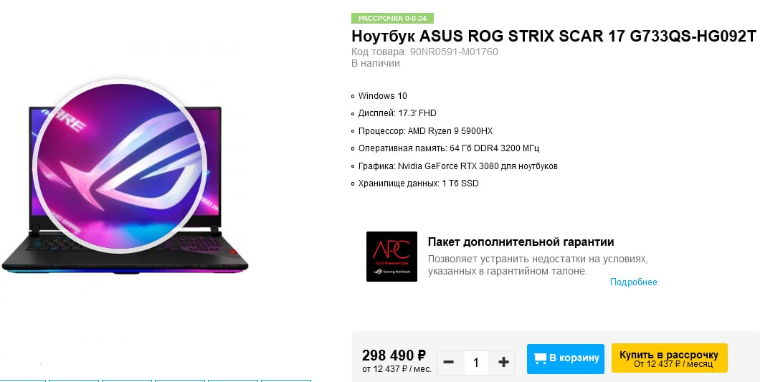
Task: Click the В наличии availability status
Action: (x=376, y=63)
